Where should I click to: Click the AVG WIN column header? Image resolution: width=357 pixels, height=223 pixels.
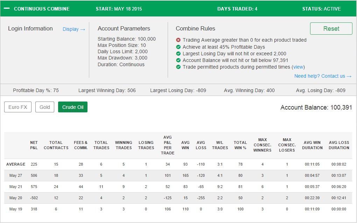click(x=185, y=145)
